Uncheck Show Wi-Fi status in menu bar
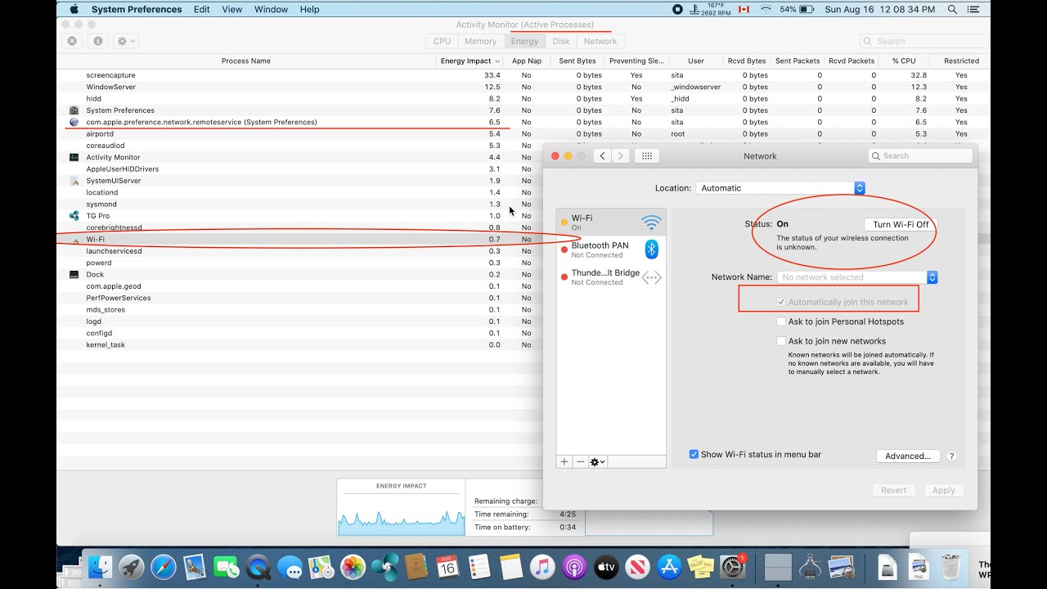 [694, 454]
